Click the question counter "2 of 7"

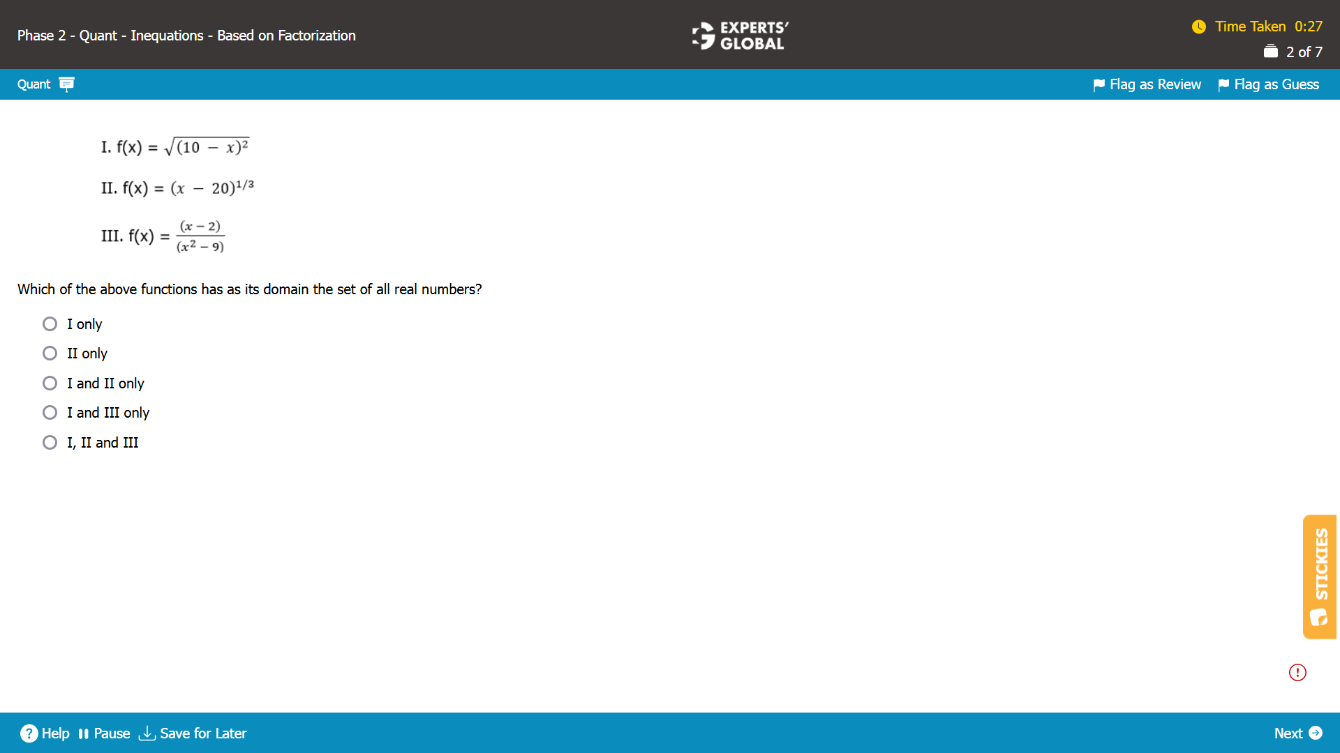[1303, 52]
